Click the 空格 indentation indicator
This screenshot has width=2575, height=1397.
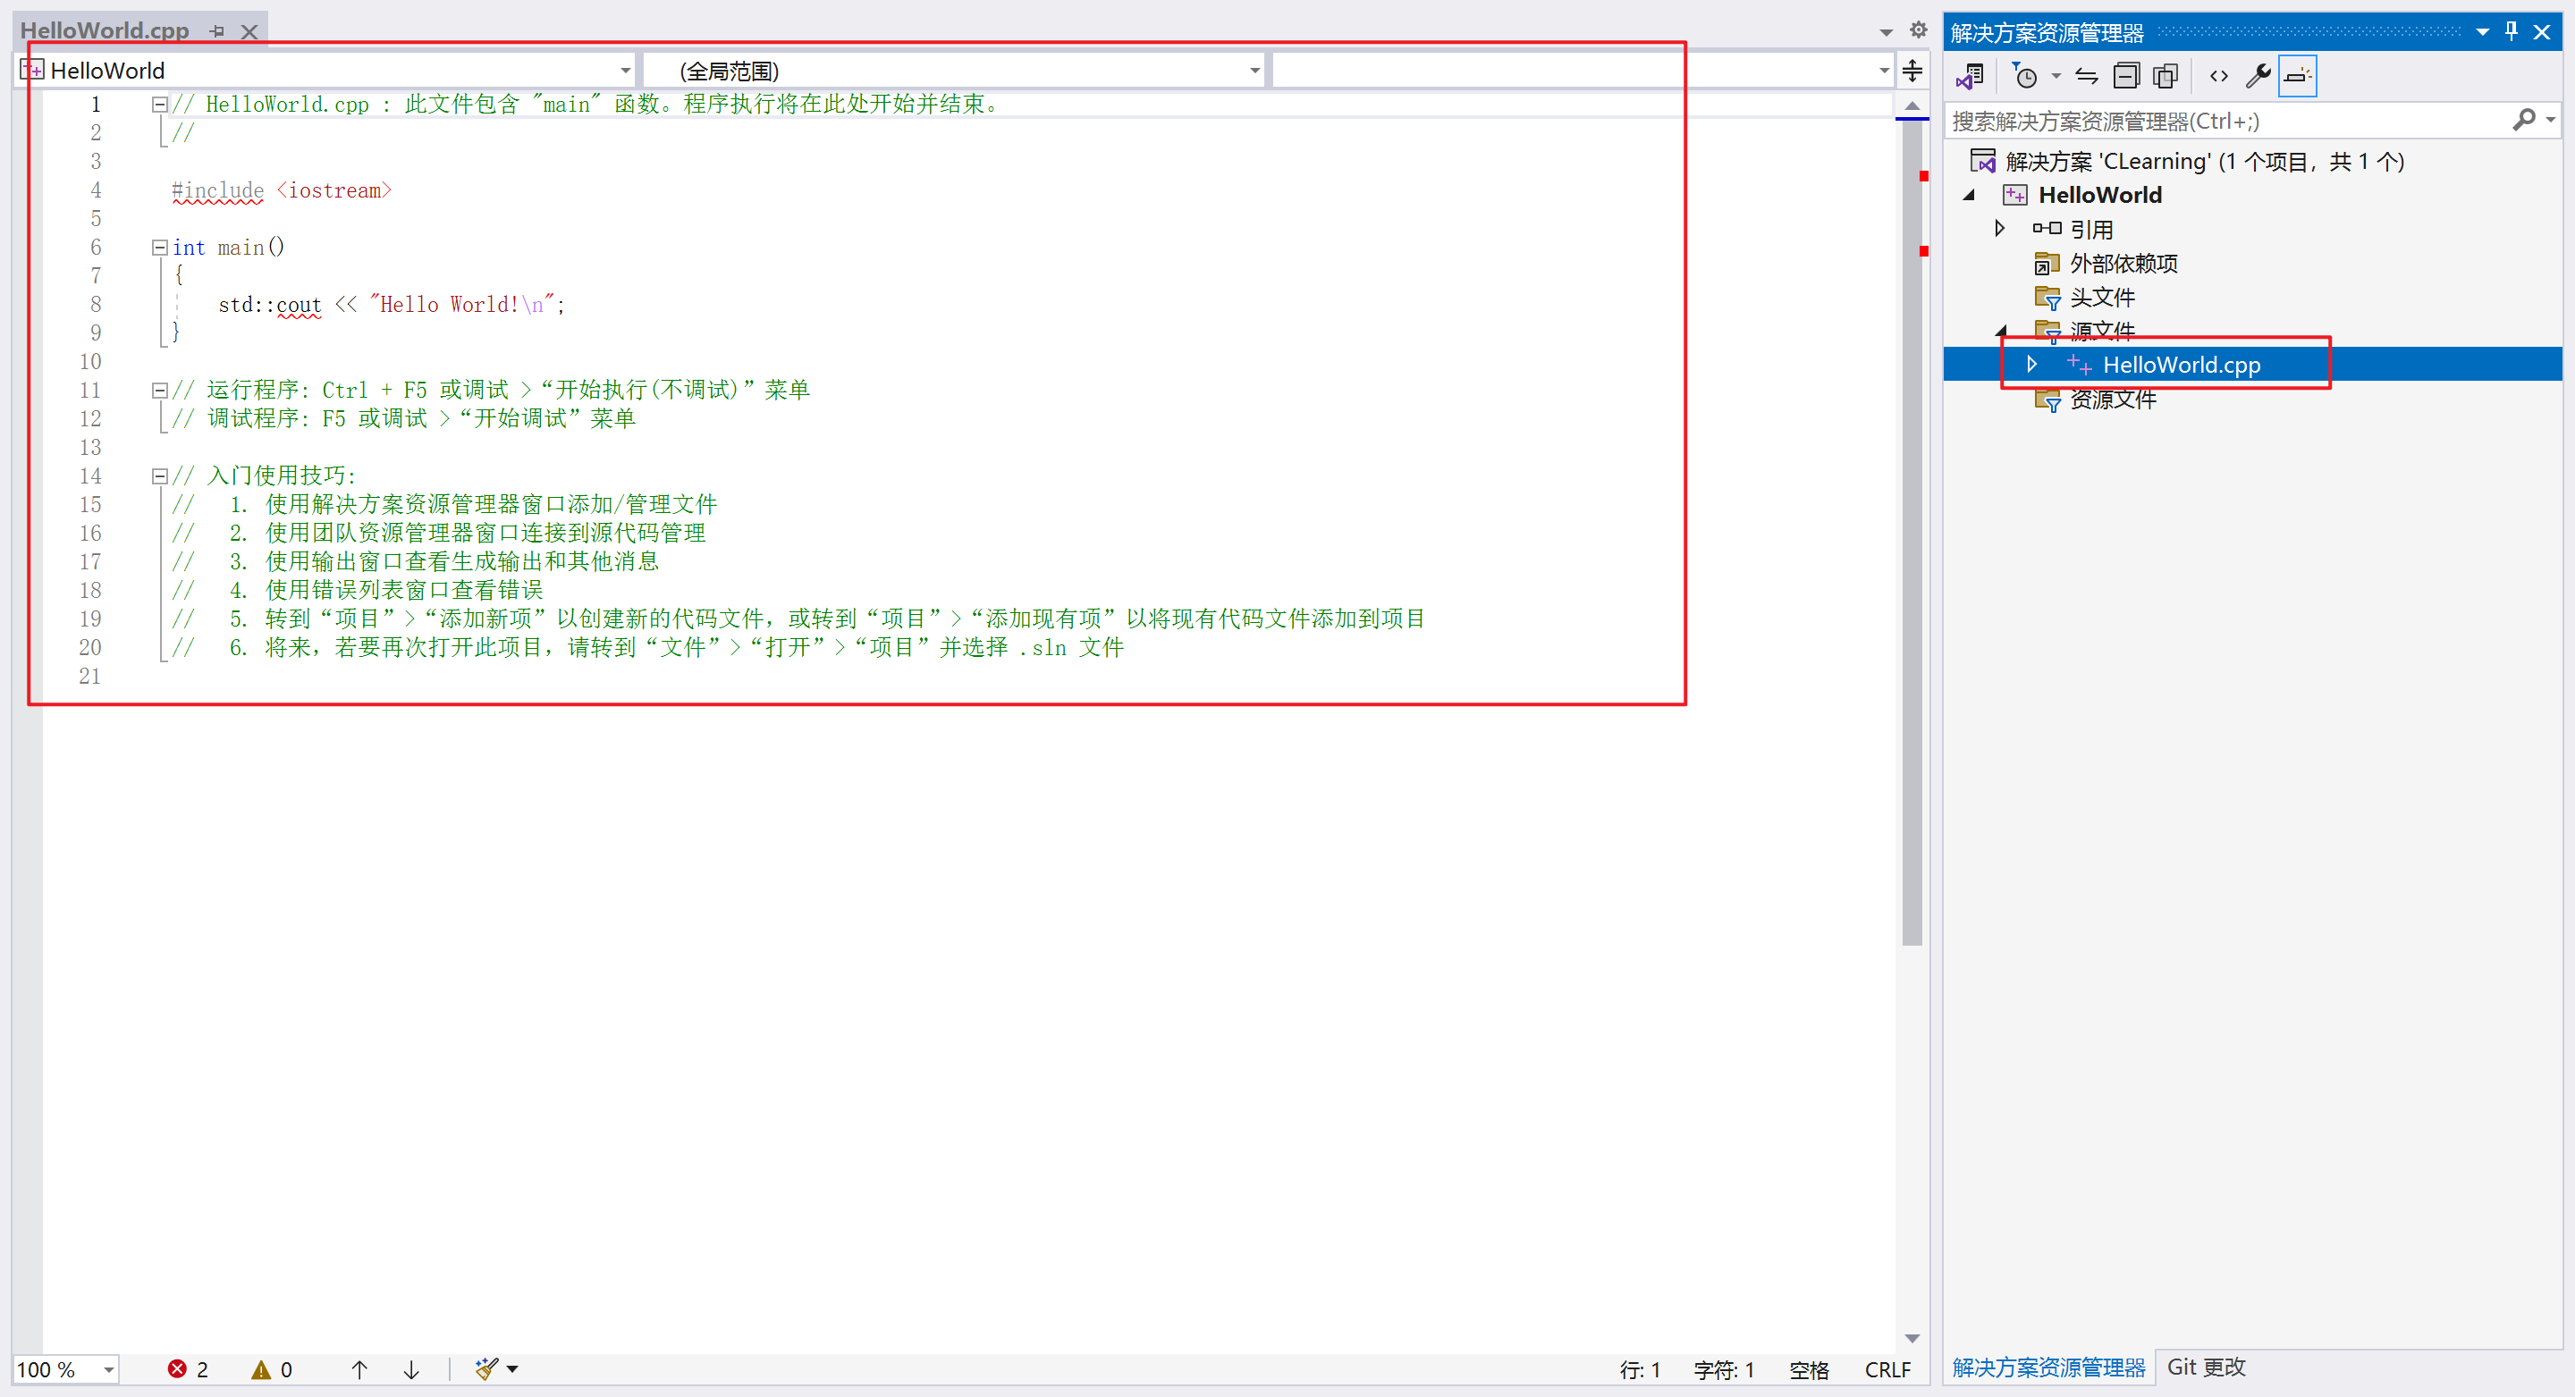click(x=1808, y=1369)
